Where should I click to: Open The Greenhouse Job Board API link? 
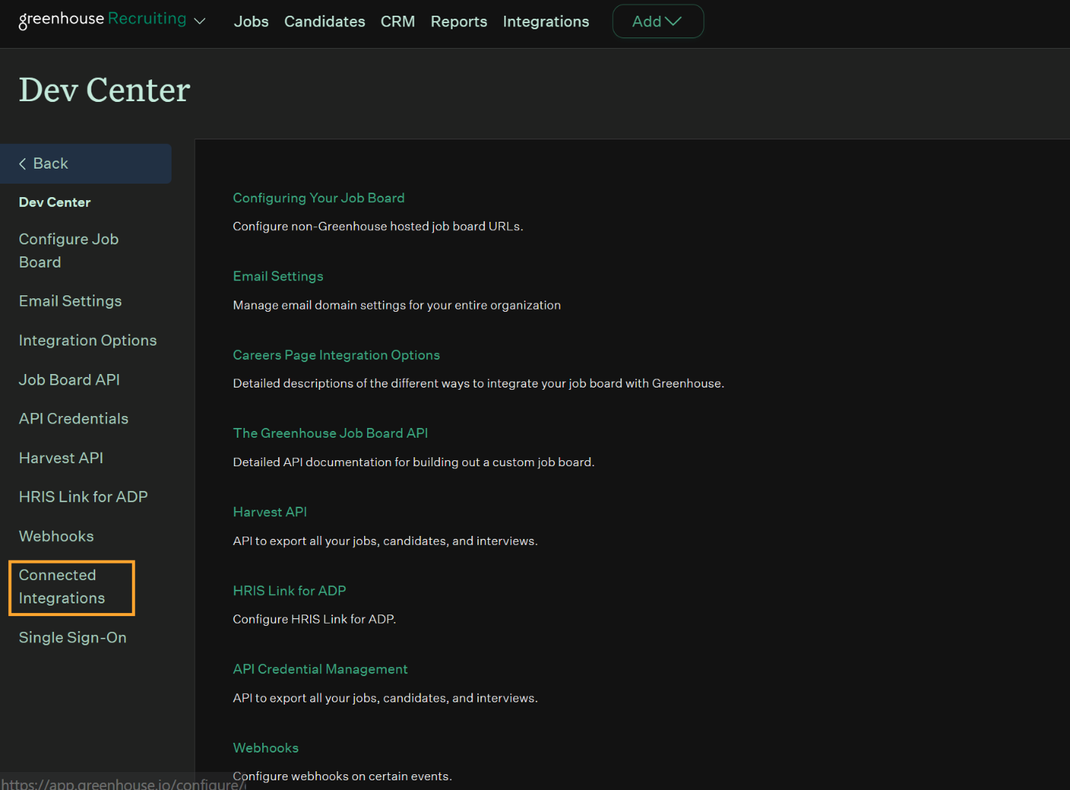click(330, 433)
